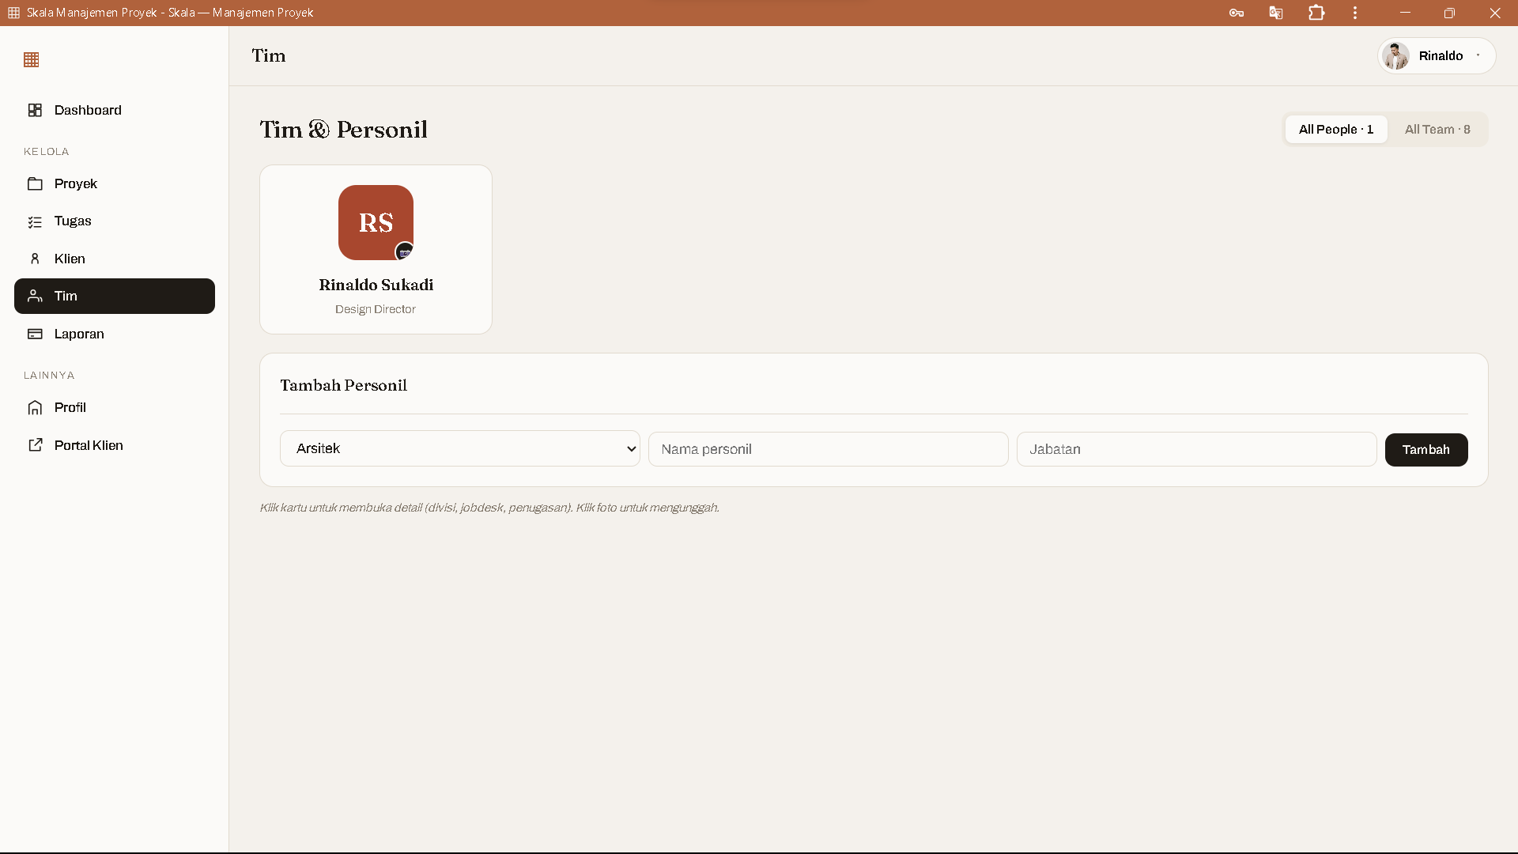Viewport: 1518px width, 854px height.
Task: Click the Klien person icon
Action: [x=35, y=259]
